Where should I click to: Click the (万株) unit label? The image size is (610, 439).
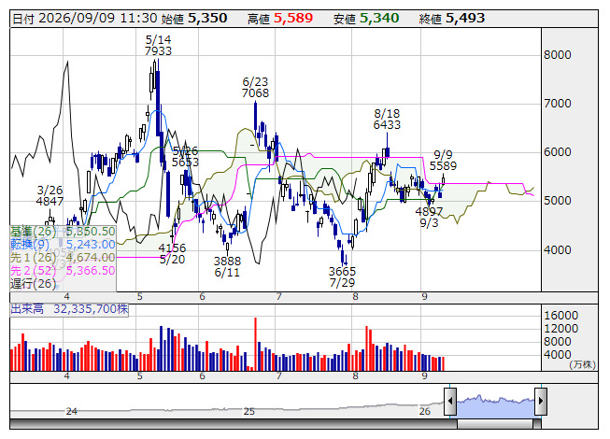click(x=582, y=364)
